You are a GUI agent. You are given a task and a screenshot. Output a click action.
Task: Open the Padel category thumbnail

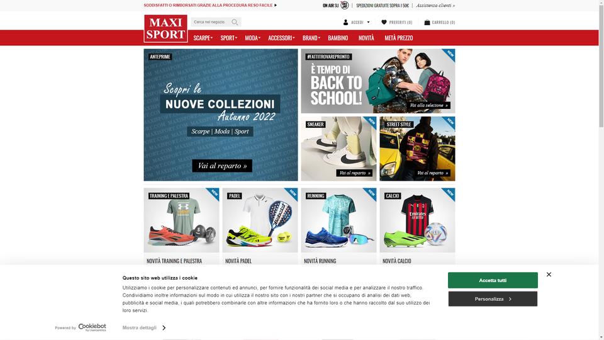coord(260,220)
